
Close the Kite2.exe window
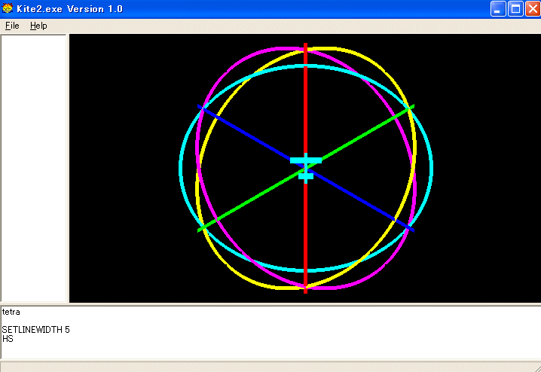point(533,8)
